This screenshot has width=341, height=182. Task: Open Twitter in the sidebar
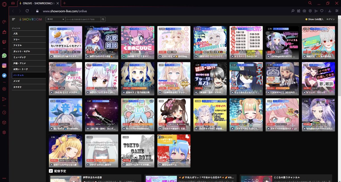point(4,76)
